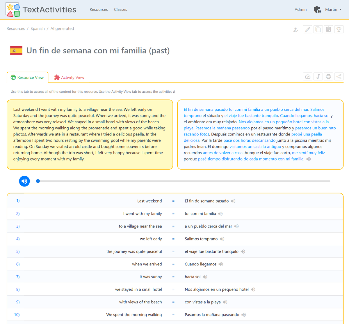Click the Spanish flag icon
Image resolution: width=349 pixels, height=324 pixels.
click(x=16, y=51)
